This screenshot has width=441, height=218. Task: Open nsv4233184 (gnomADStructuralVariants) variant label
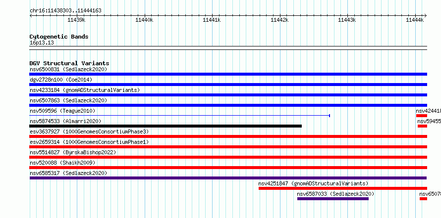point(85,90)
